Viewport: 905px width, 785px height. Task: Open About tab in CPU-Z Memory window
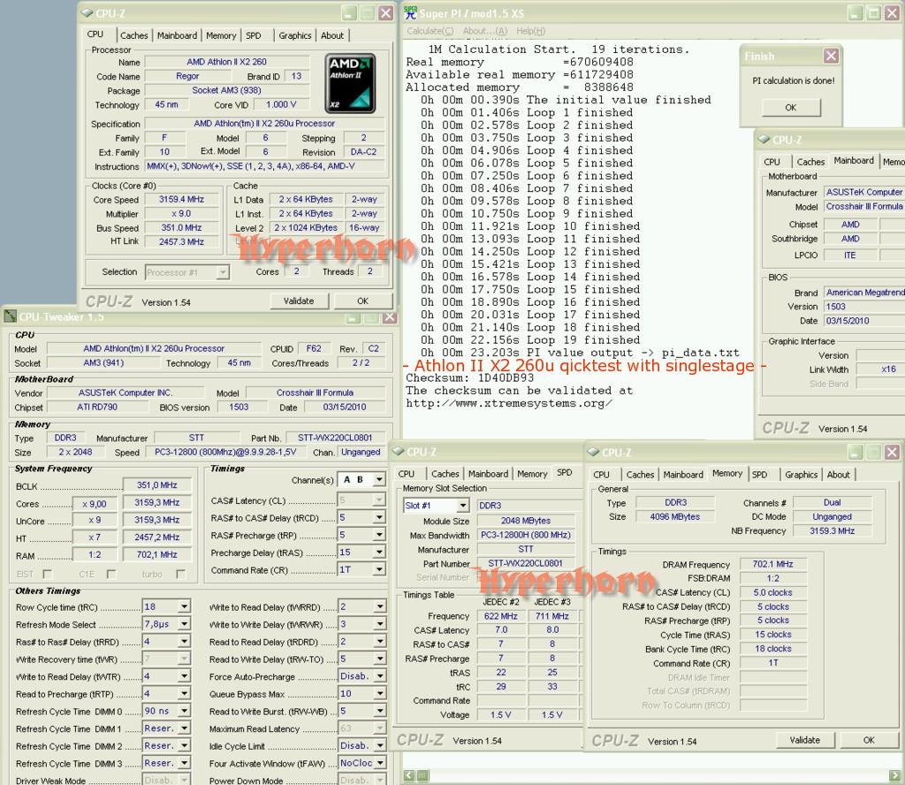pos(838,475)
